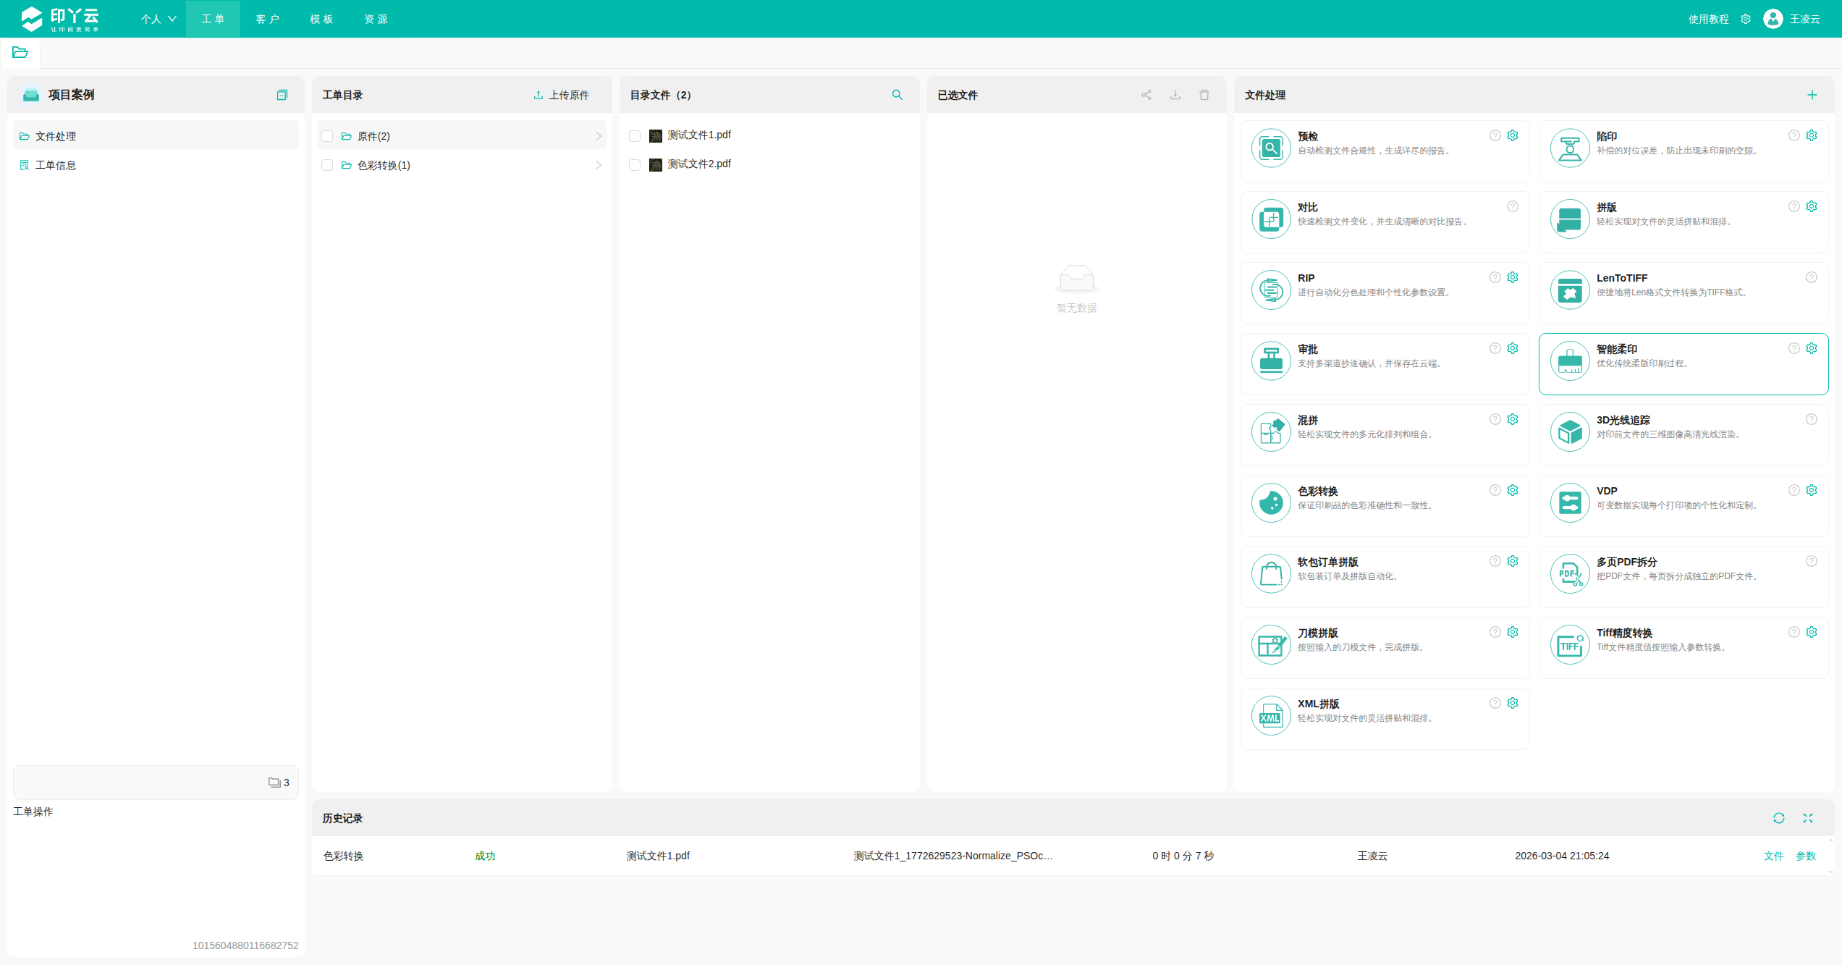Open the 模板 menu tab

pyautogui.click(x=321, y=19)
